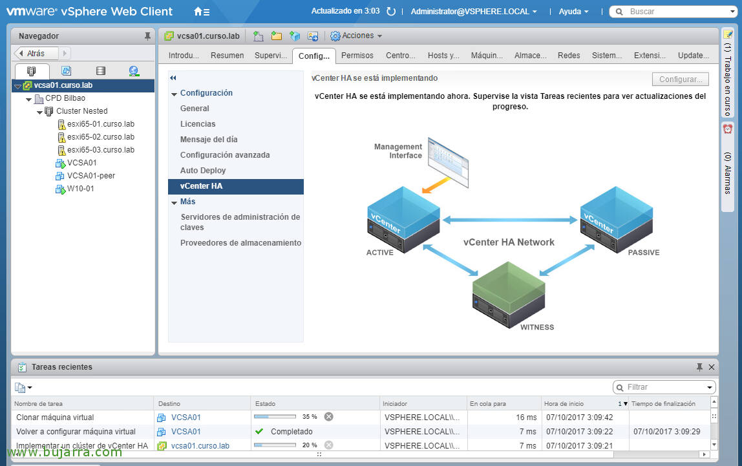Viewport: 742px width, 466px height.
Task: Open the Ayuda help menu
Action: (573, 12)
